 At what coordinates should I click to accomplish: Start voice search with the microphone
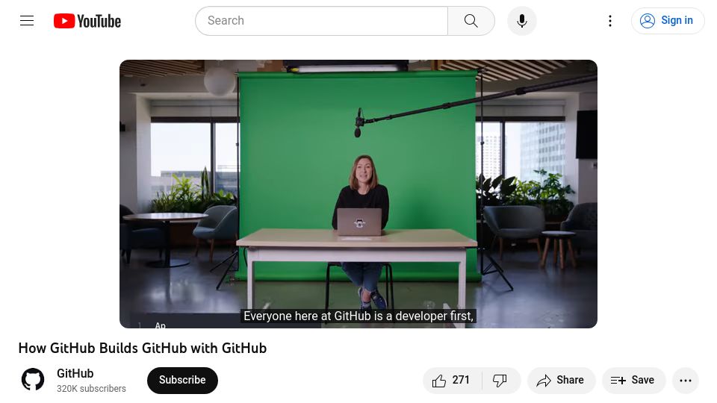[522, 21]
